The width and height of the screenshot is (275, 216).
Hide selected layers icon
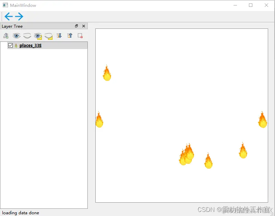49,36
